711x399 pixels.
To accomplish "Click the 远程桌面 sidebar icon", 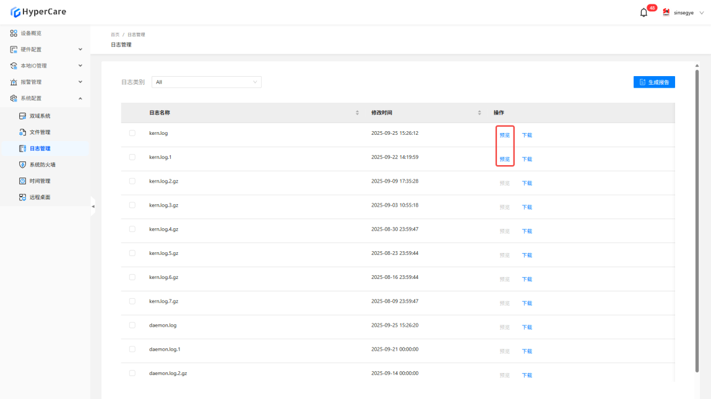I will (x=22, y=197).
